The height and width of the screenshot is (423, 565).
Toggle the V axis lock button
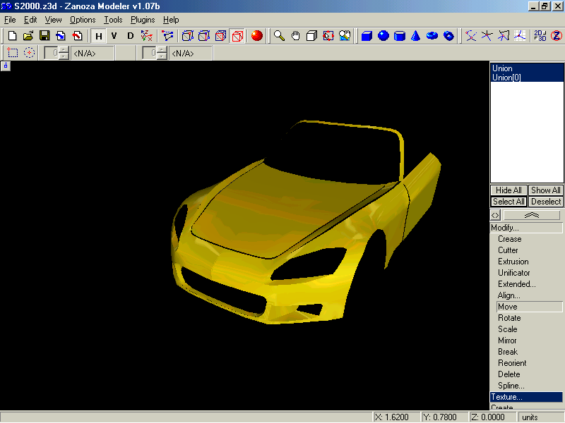(x=114, y=36)
